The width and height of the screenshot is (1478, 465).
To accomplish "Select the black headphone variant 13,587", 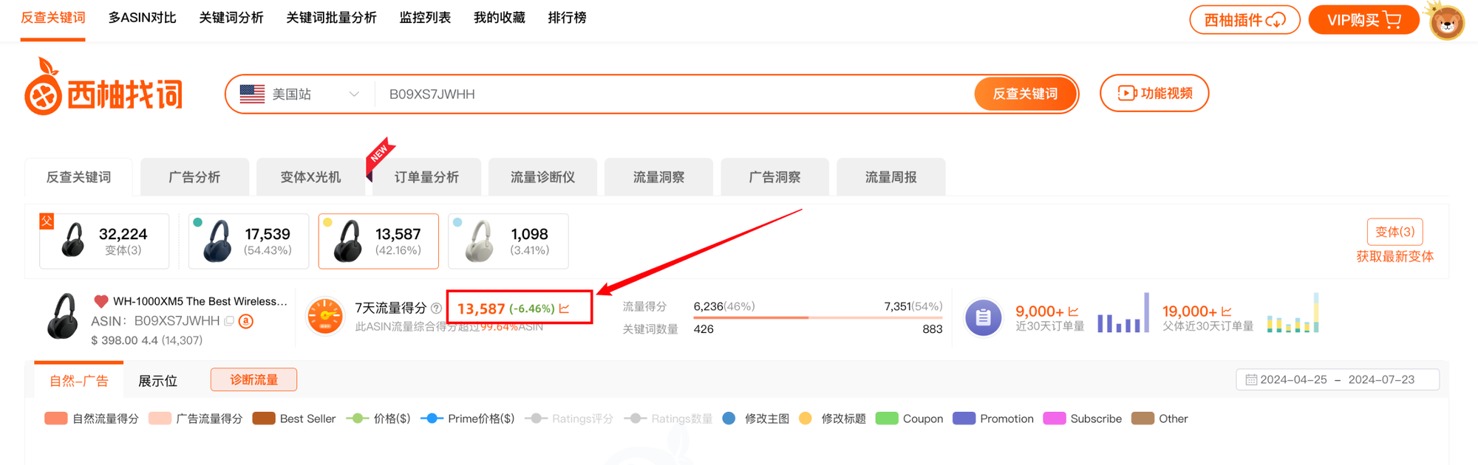I will pyautogui.click(x=378, y=241).
